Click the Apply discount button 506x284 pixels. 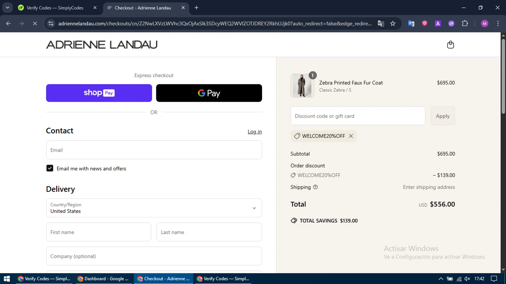(443, 116)
